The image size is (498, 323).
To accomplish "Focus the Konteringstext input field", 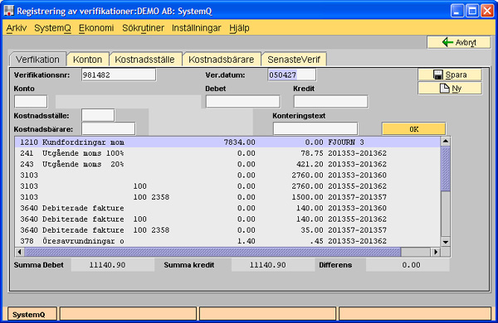I will click(315, 129).
